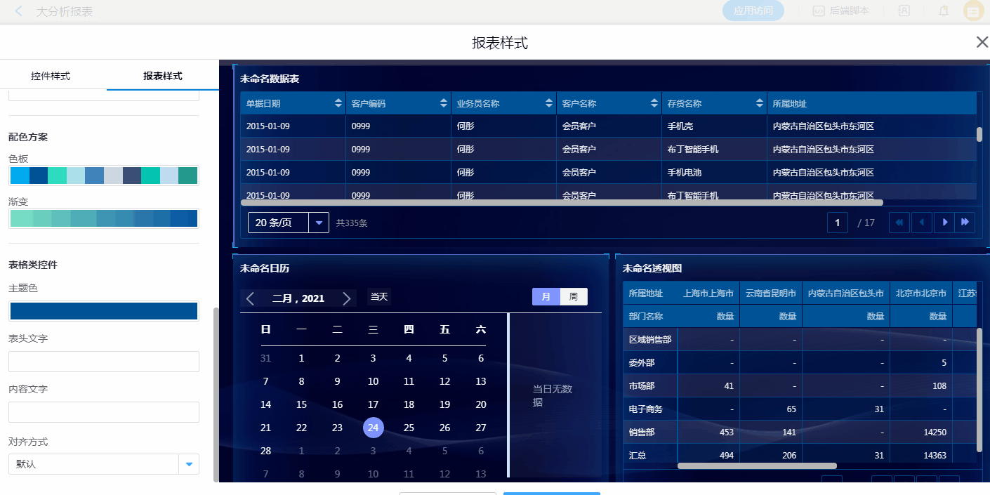990x495 pixels.
Task: Select date 17 in calendar
Action: [373, 404]
